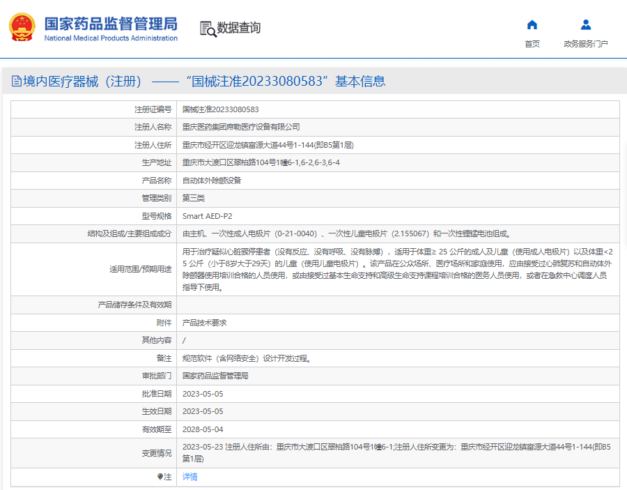Click the 变更情况 label

click(x=156, y=453)
